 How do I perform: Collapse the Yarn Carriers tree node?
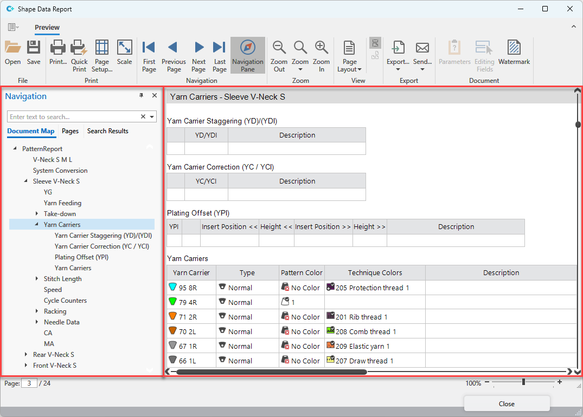(37, 225)
